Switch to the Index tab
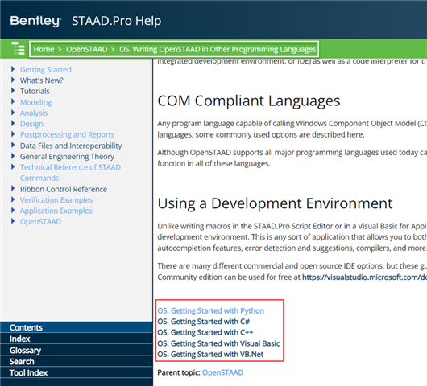427x386 pixels. click(x=77, y=339)
